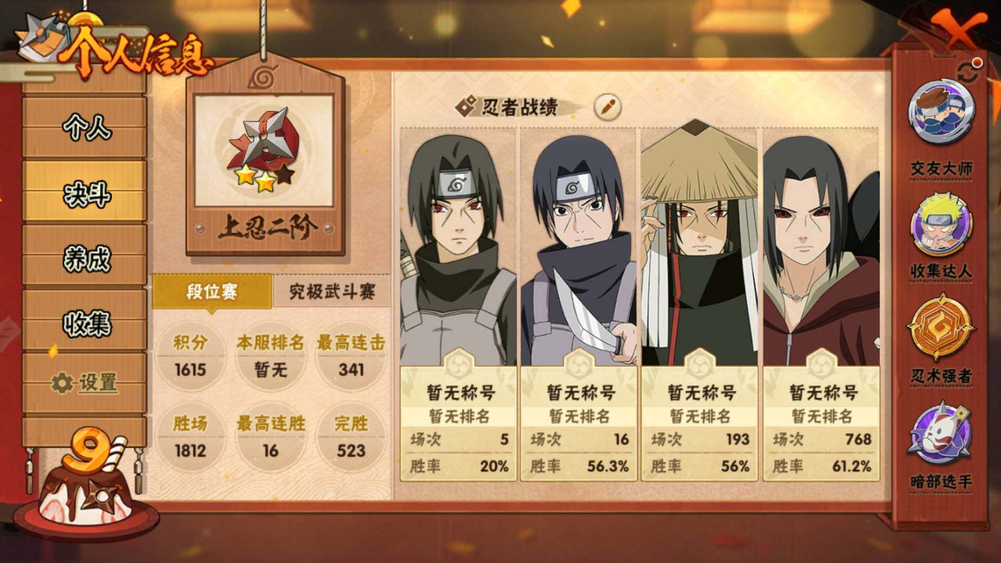
Task: Tap the shuriken rank emblem with stars
Action: point(264,150)
